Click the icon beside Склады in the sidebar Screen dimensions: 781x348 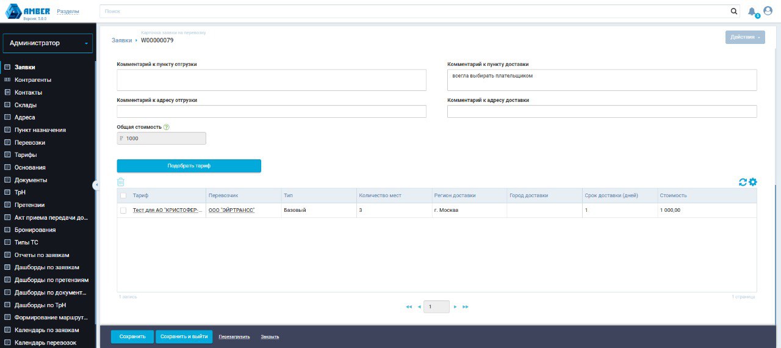tap(7, 105)
